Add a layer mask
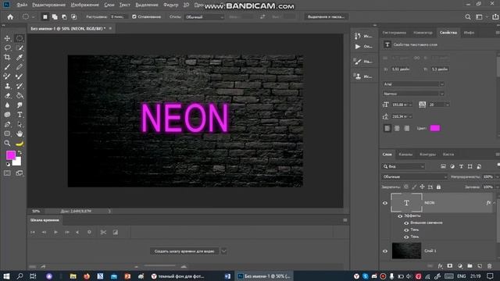The image size is (500, 281). pyautogui.click(x=450, y=266)
